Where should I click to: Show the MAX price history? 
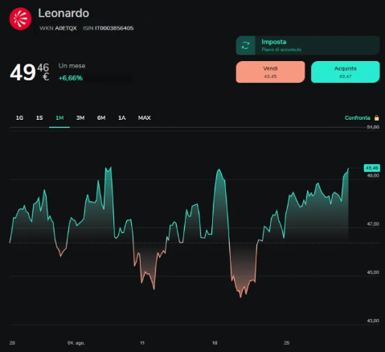145,118
